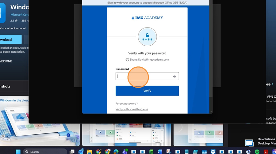This screenshot has height=154, width=276.
Task: Expand the 'more' chevron arrow on right
Action: pos(272,84)
